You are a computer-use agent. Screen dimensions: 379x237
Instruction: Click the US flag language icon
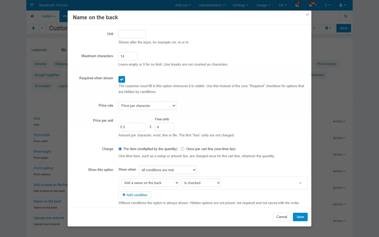[63, 50]
